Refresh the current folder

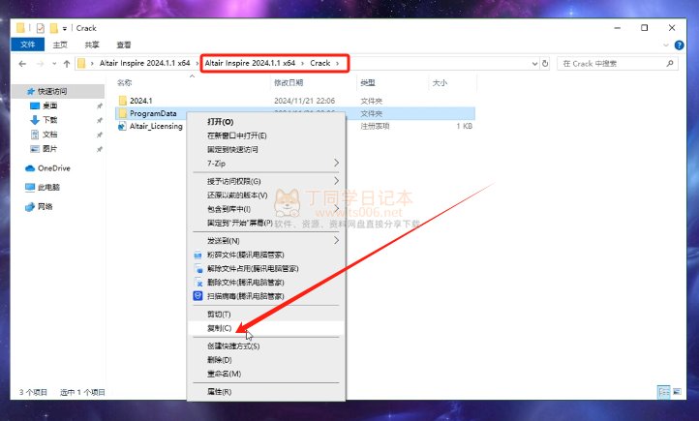545,64
